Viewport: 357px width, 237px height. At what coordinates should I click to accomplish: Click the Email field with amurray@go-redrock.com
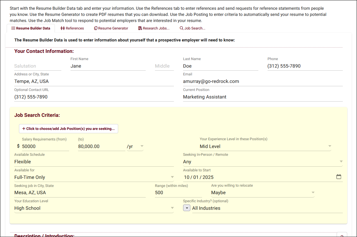coord(263,81)
